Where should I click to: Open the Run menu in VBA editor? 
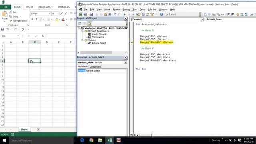(x=134, y=10)
